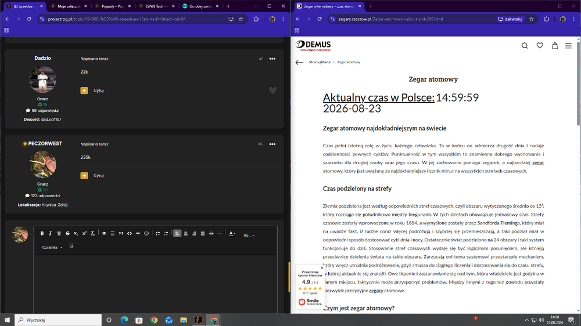Open wishlist heart on the Demus site

[x=540, y=45]
